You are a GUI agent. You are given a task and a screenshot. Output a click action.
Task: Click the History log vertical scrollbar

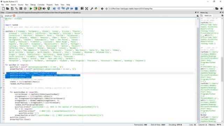click(x=222, y=70)
